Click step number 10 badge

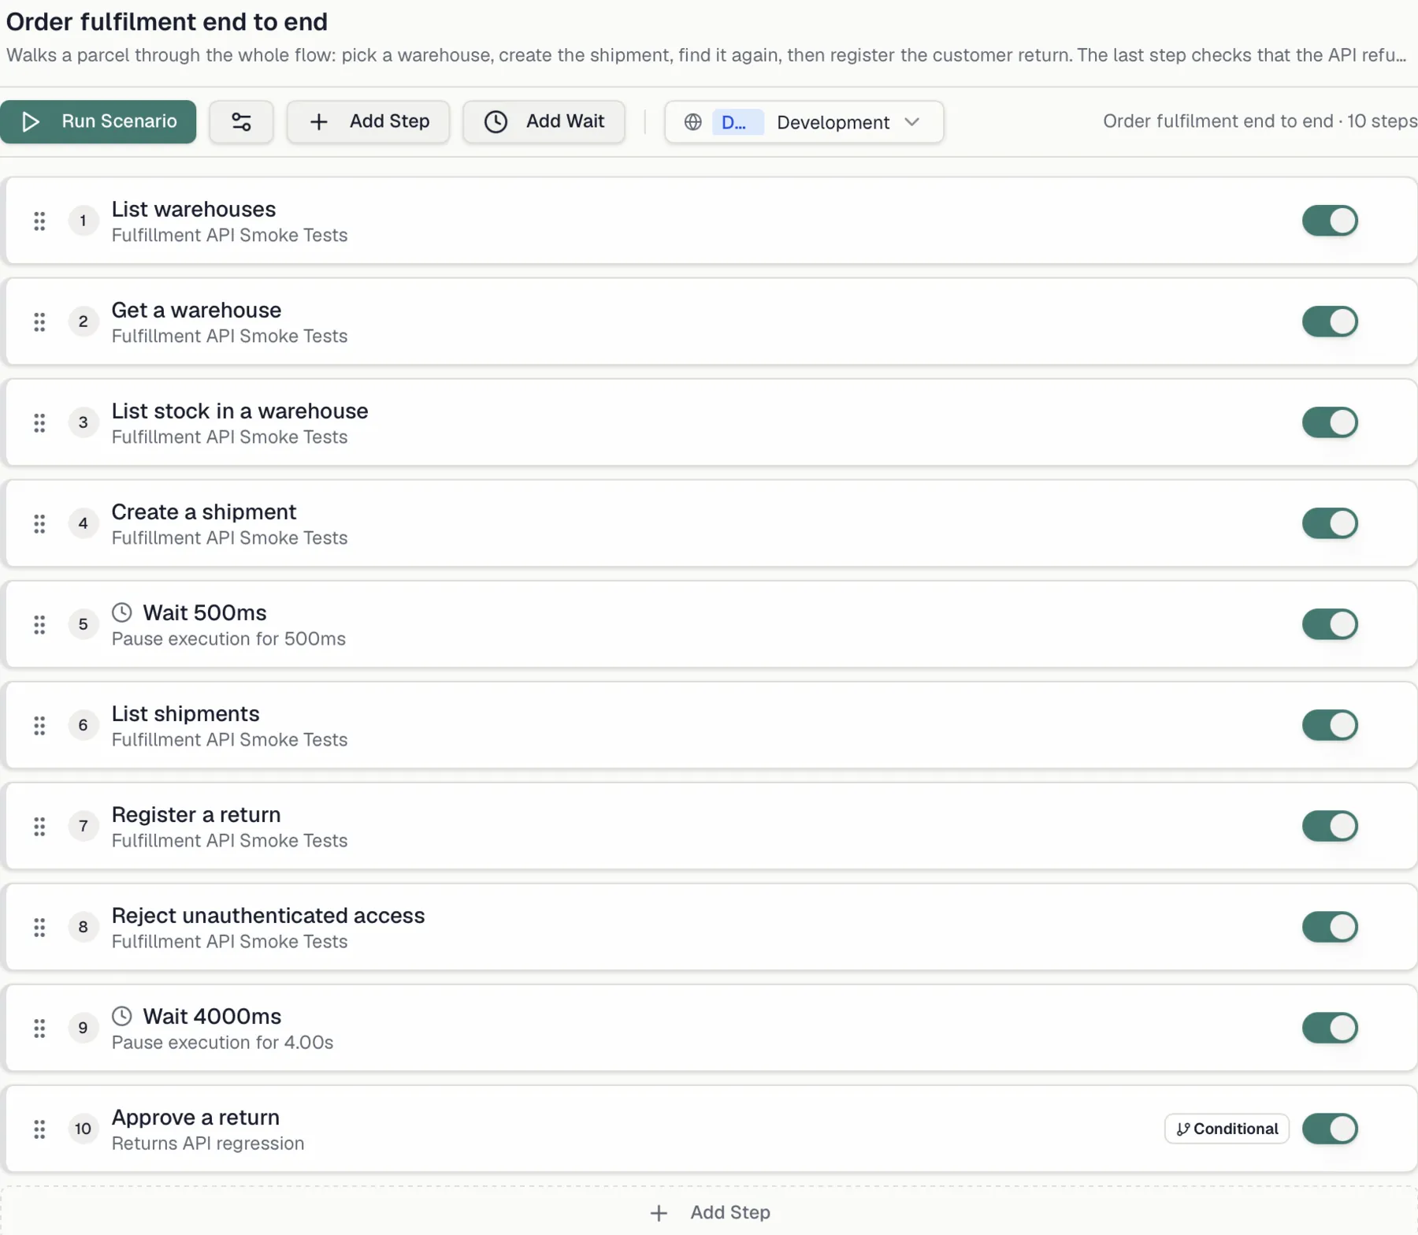83,1129
